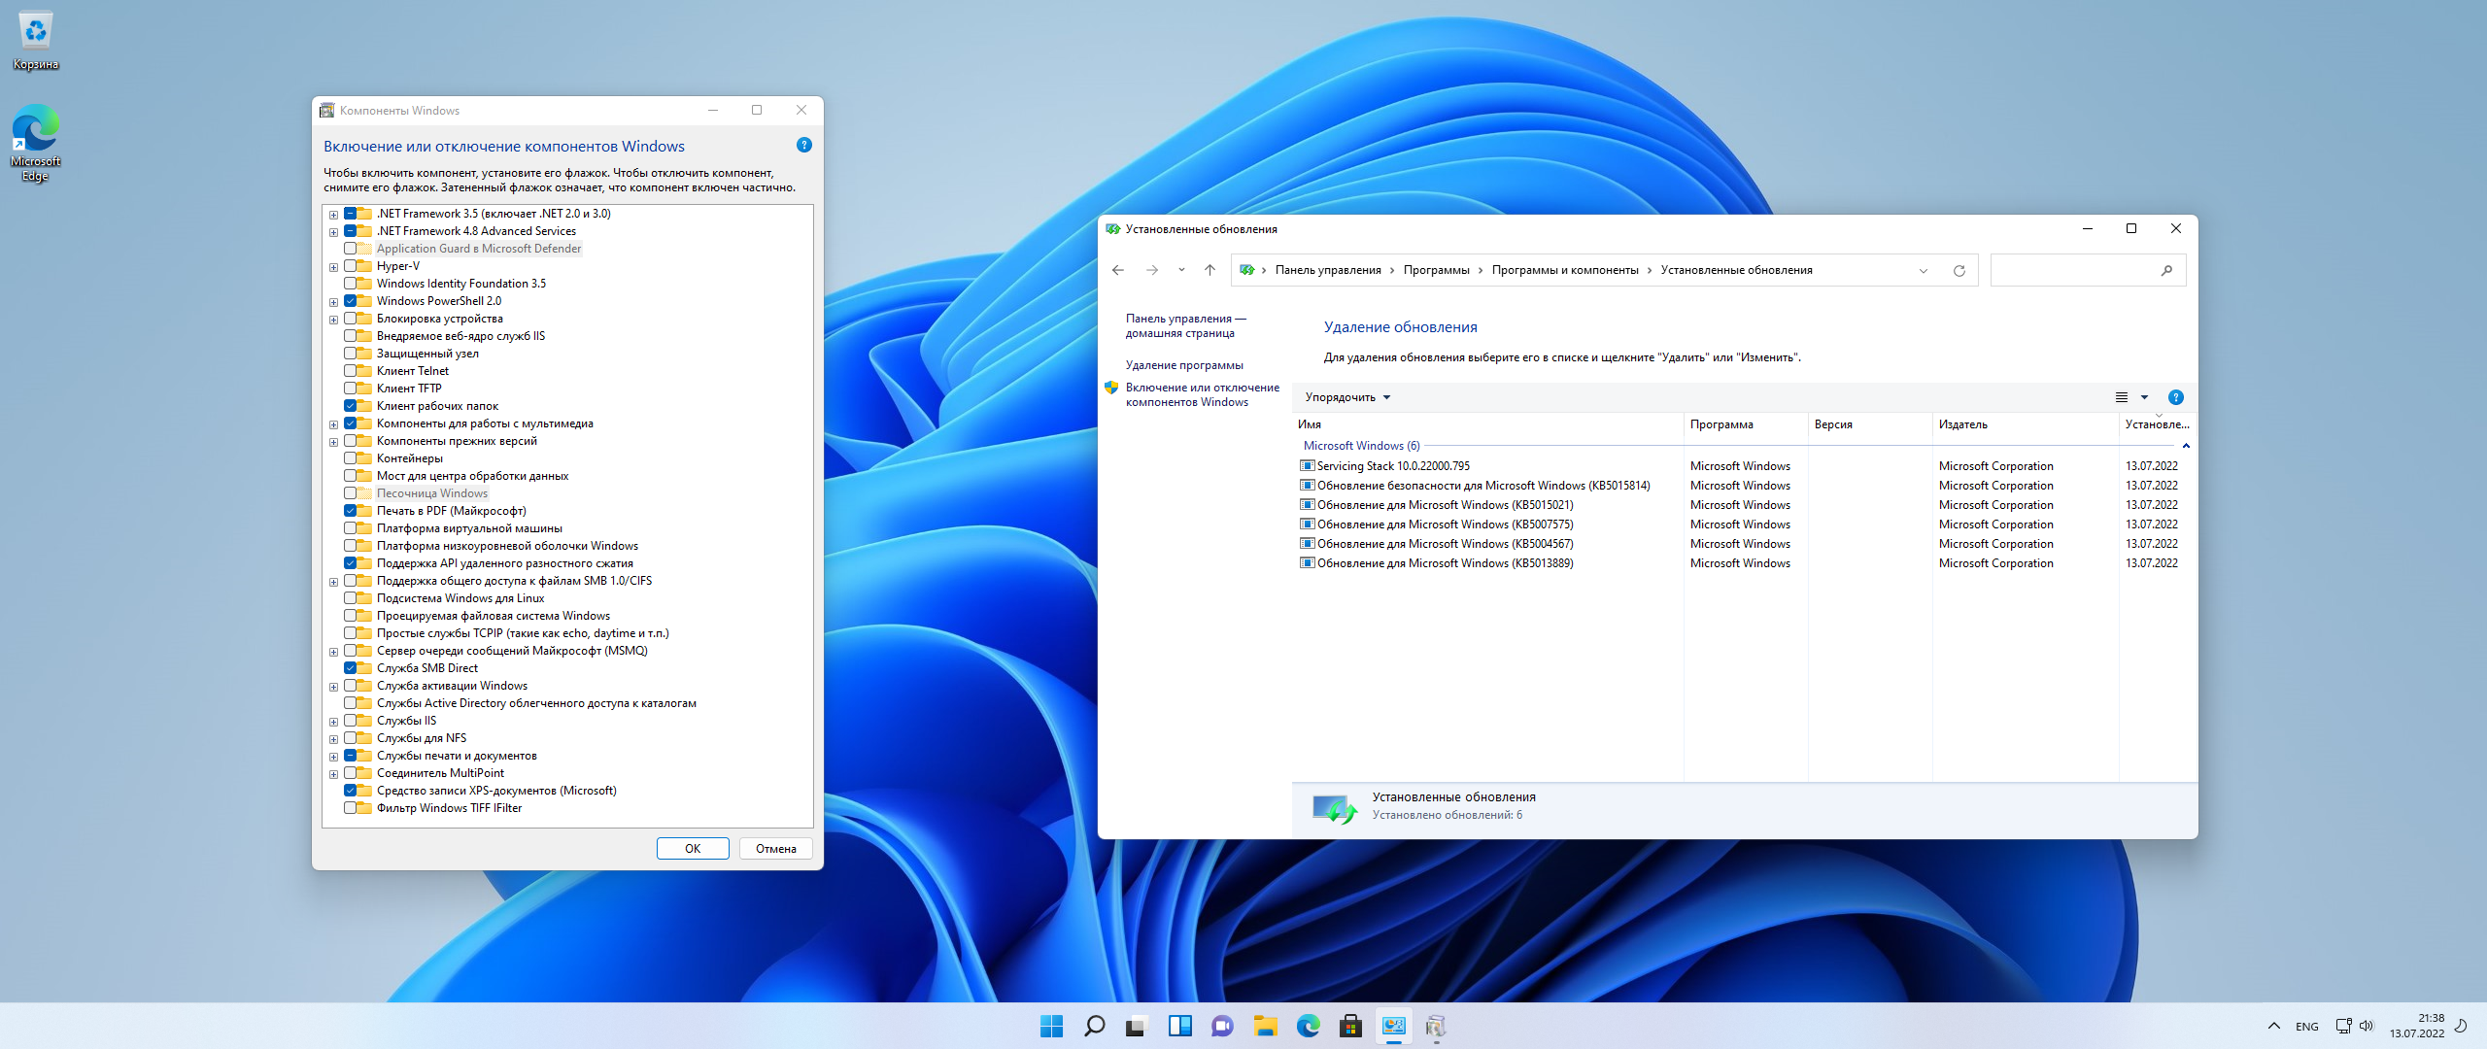Go back in Установленные обновления window
2487x1049 pixels.
click(1118, 270)
